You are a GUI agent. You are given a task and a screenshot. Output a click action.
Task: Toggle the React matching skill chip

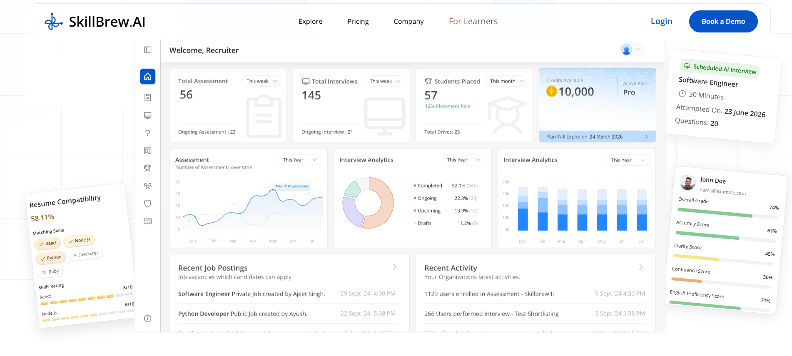(x=48, y=243)
